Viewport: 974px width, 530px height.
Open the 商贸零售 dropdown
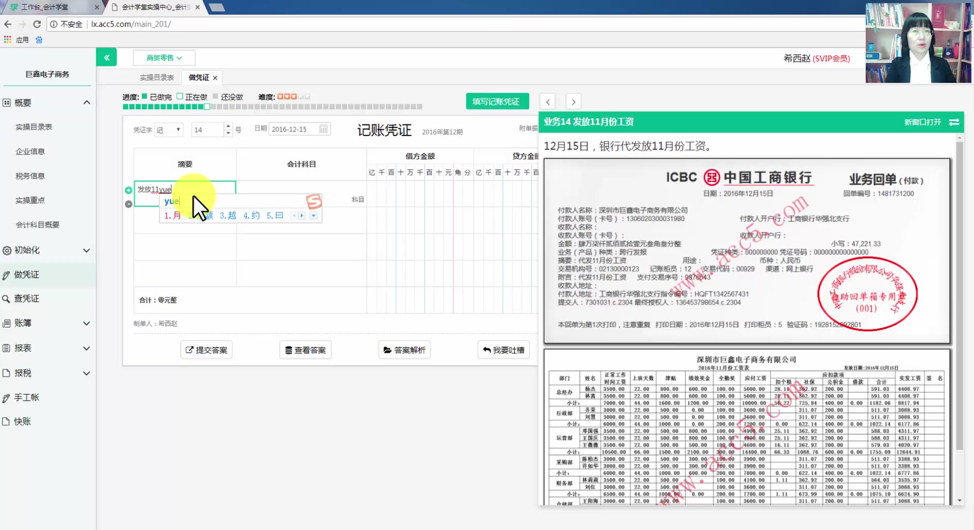[x=163, y=58]
